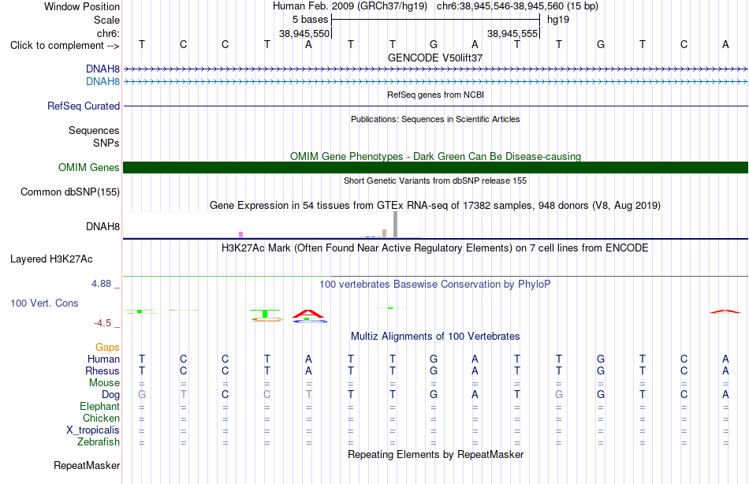Click 'RefSeq genes from NCBI' title
Screen dimensions: 749x484
point(435,95)
